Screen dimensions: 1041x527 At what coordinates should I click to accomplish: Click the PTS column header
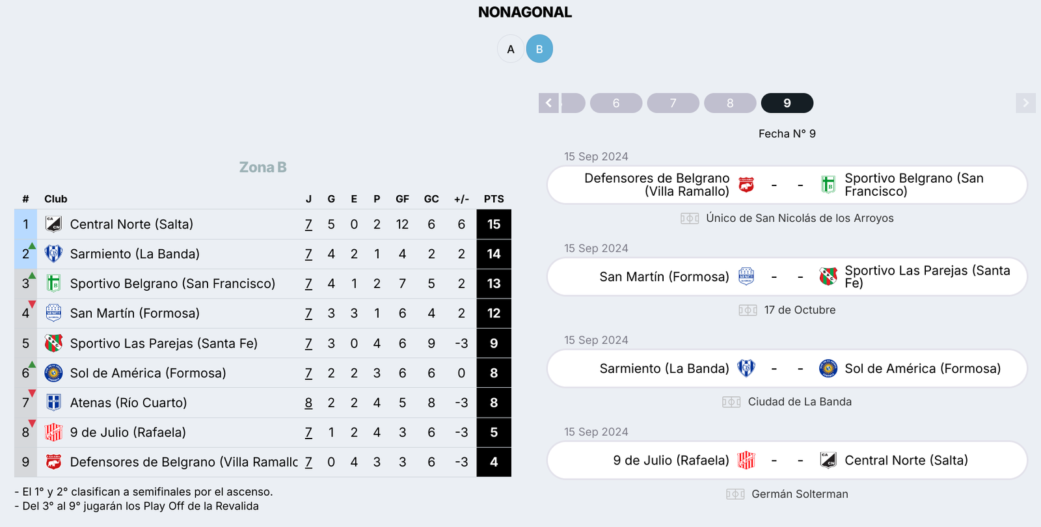click(x=494, y=199)
